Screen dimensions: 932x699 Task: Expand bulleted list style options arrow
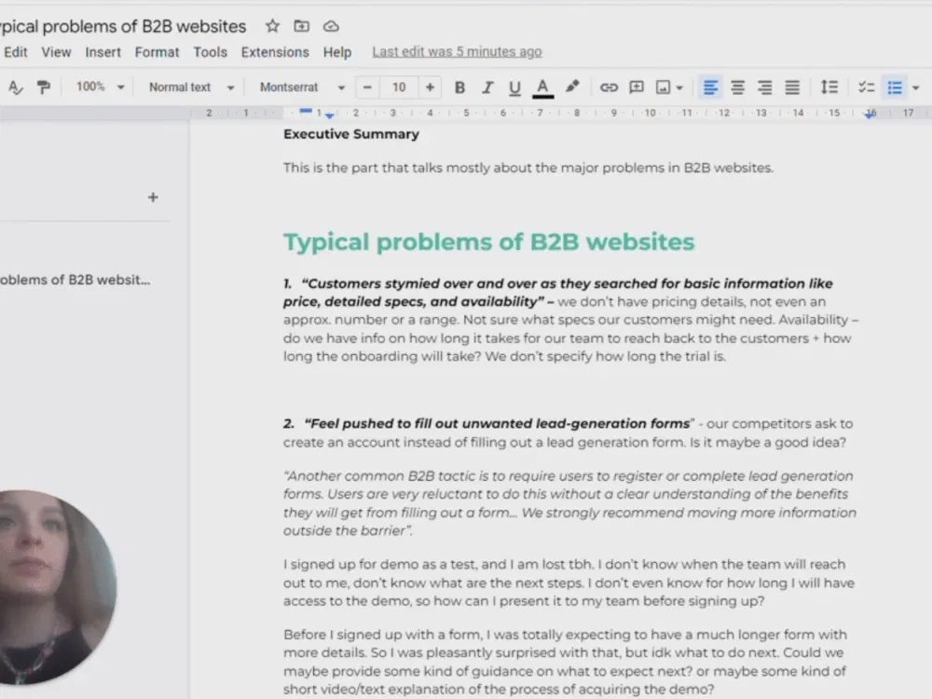tap(916, 88)
